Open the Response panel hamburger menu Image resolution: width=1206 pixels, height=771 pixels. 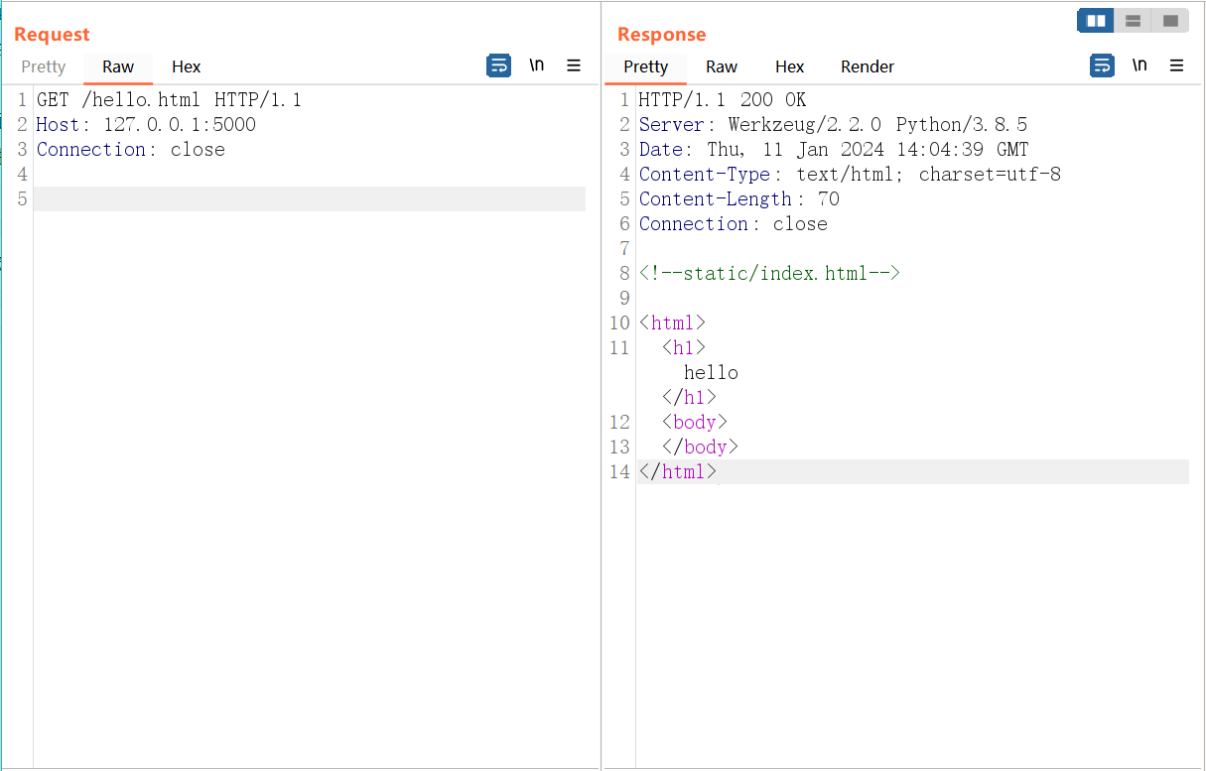tap(1177, 65)
